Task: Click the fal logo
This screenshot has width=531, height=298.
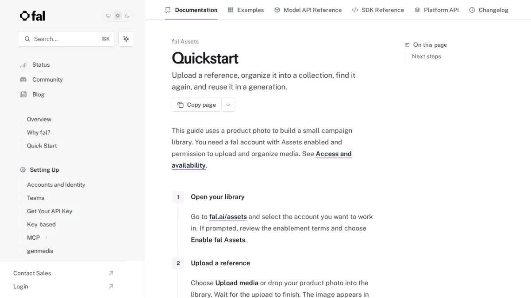Action: click(x=32, y=16)
